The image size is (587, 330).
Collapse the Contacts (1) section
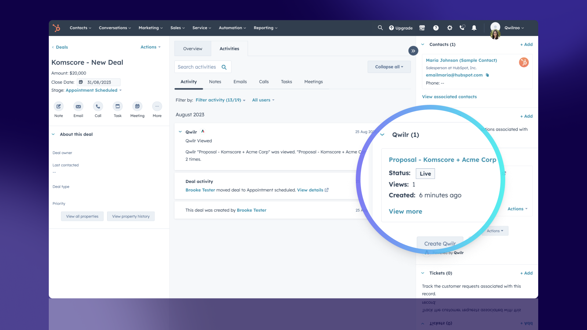coord(423,44)
